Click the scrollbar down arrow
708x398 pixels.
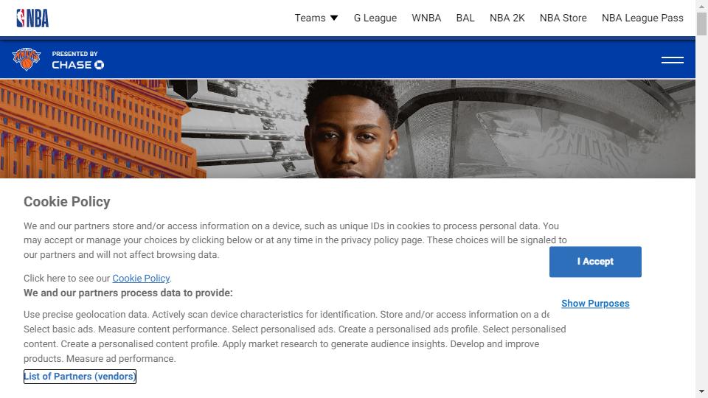coord(701,391)
